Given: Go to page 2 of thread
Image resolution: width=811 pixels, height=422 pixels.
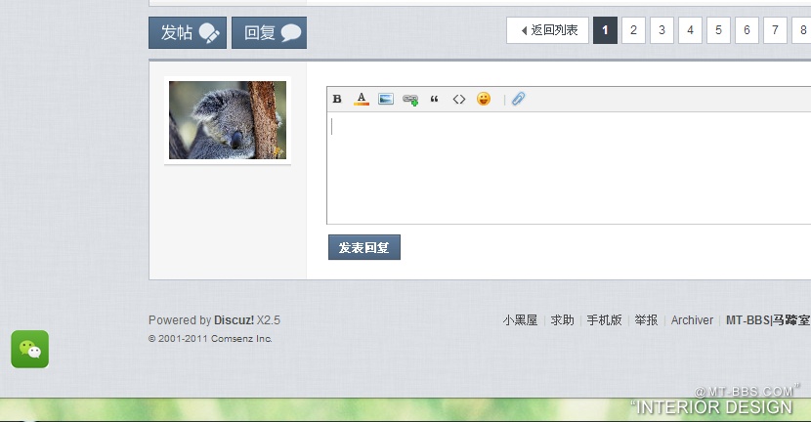Looking at the screenshot, I should pos(633,30).
